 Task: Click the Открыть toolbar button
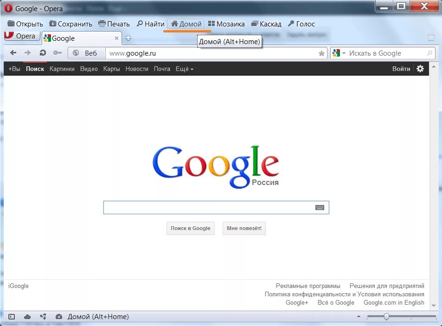coord(25,24)
